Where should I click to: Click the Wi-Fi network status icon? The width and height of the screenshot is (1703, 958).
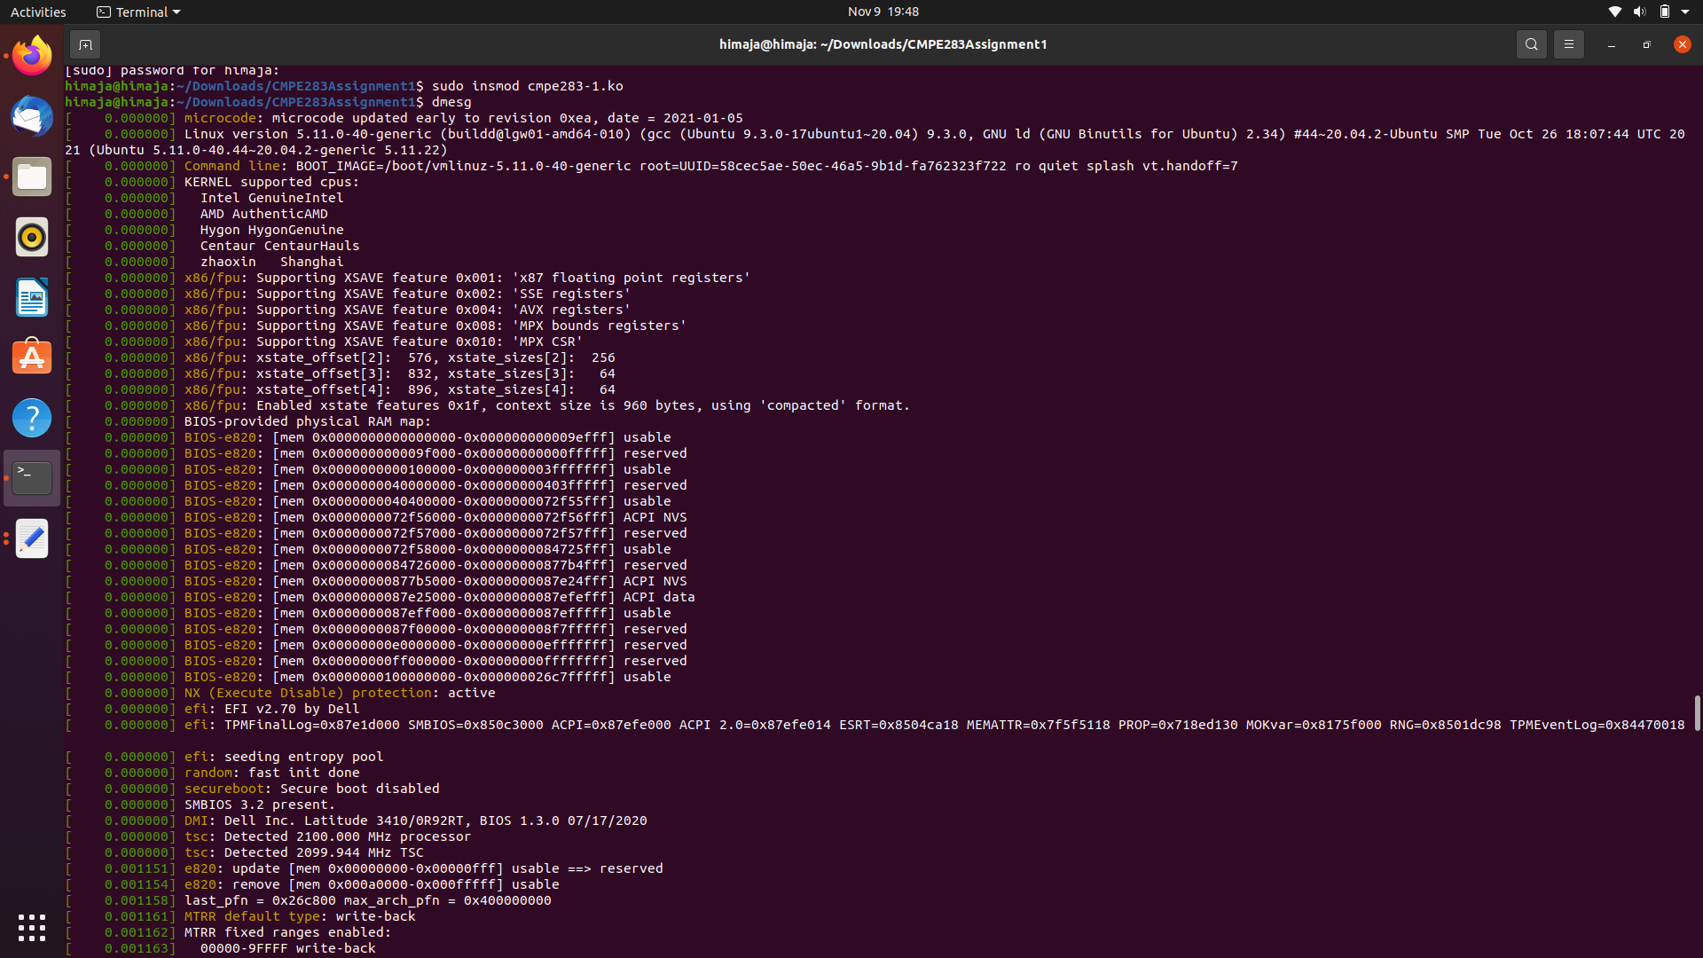tap(1614, 12)
